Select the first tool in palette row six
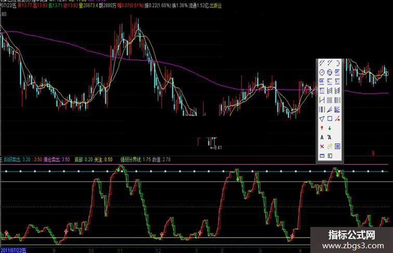Screen dimensions: 393x253 [322, 109]
